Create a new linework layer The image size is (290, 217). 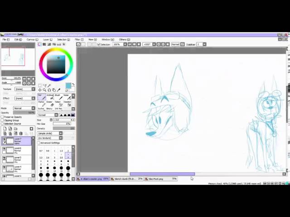click(10, 128)
